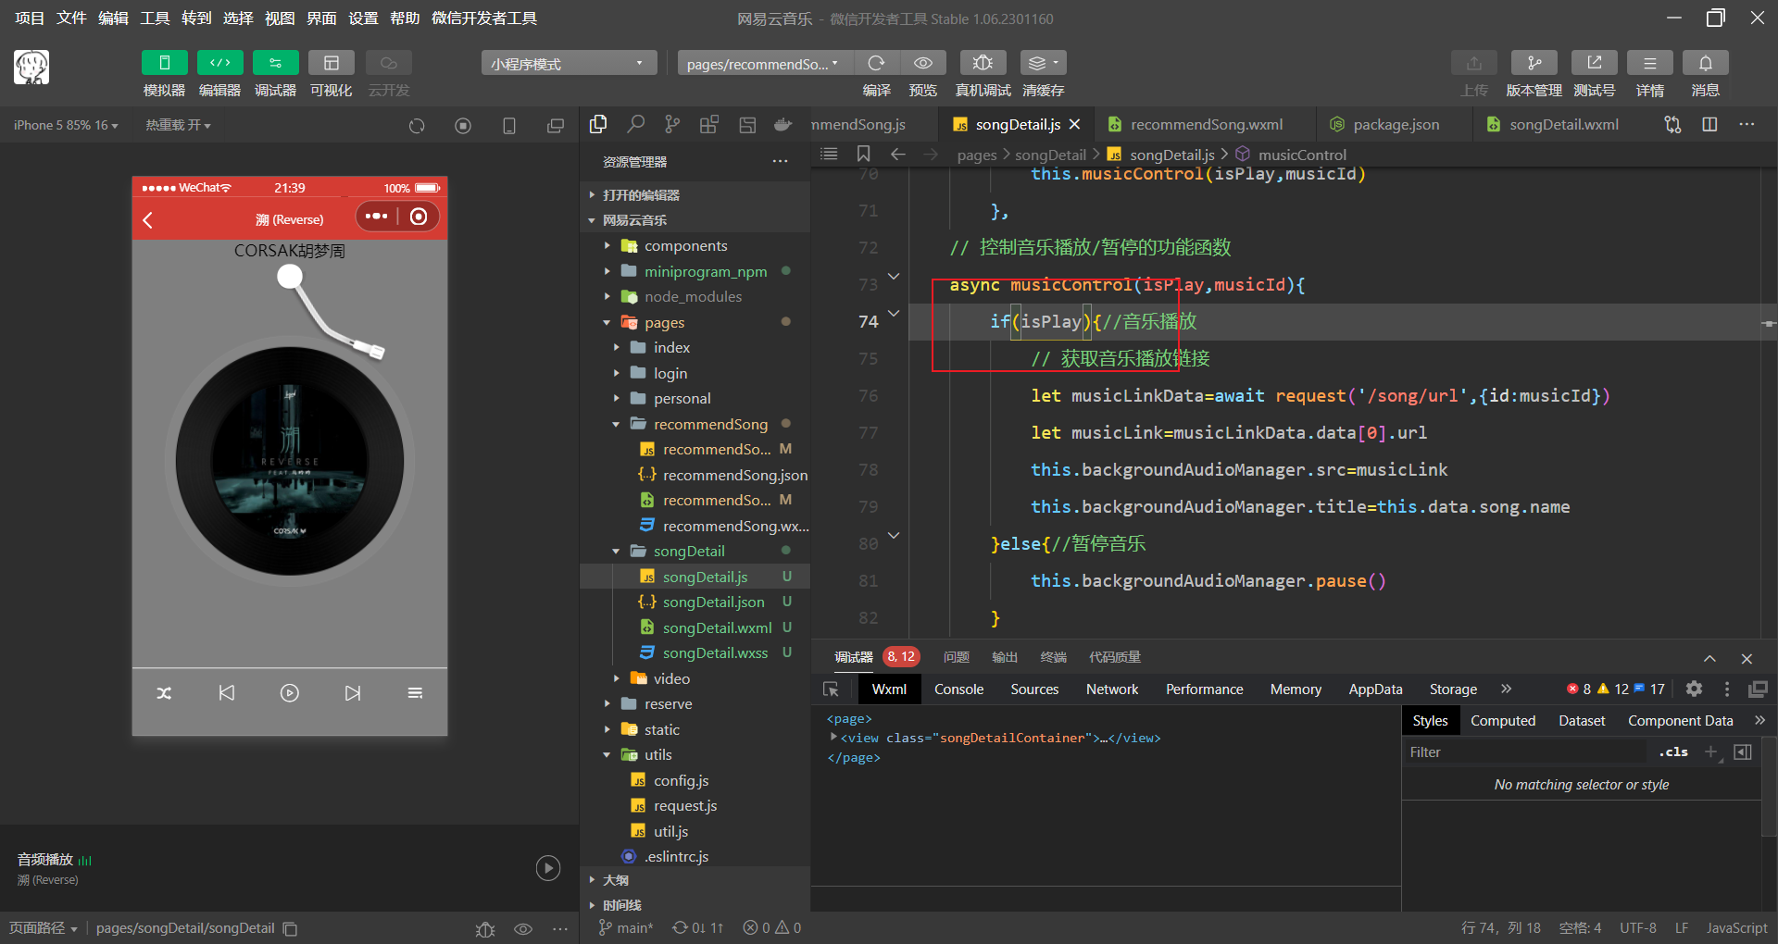The width and height of the screenshot is (1778, 944).
Task: Toggle the 可视化 visual panel button
Action: 331,63
